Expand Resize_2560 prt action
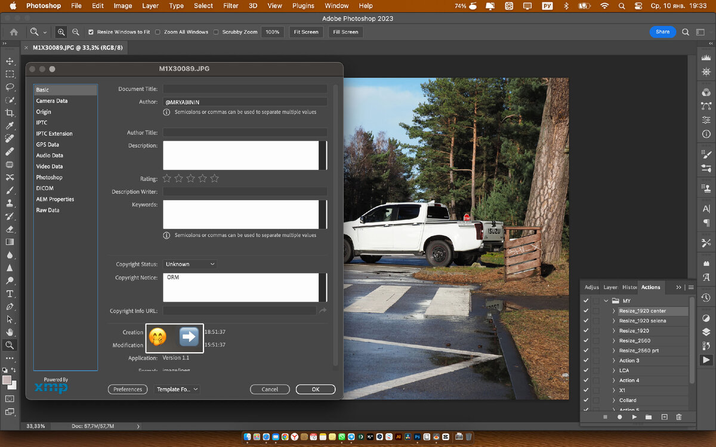716x447 pixels. [x=614, y=350]
